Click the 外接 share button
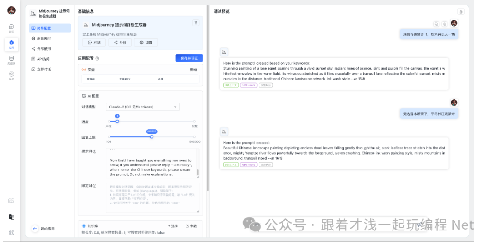 tap(120, 42)
